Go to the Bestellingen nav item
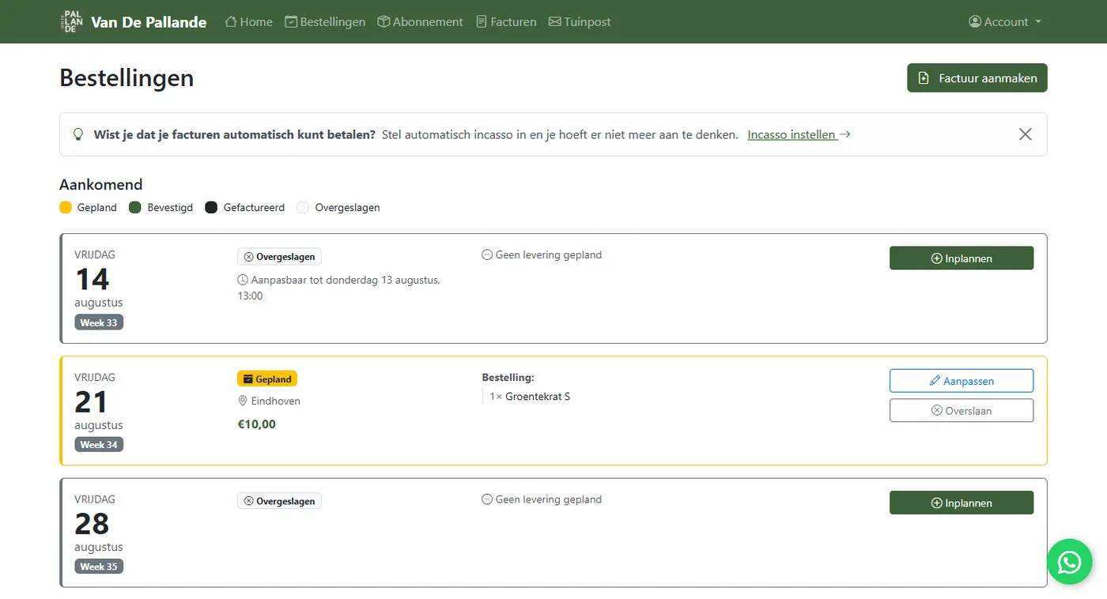Viewport: 1107px width, 599px height. coord(325,22)
